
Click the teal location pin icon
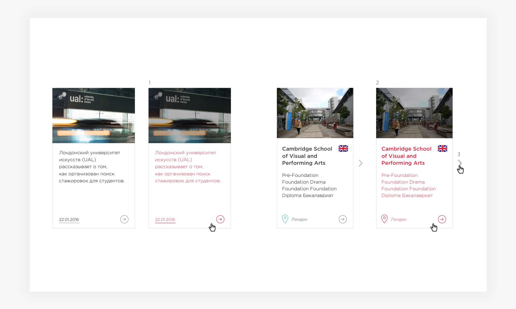coord(285,219)
